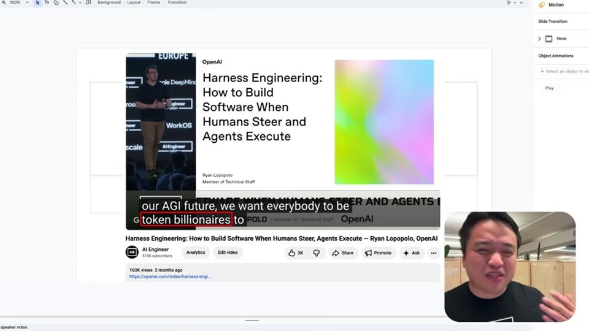Click the Analytics button under the video
589x331 pixels.
coord(195,253)
